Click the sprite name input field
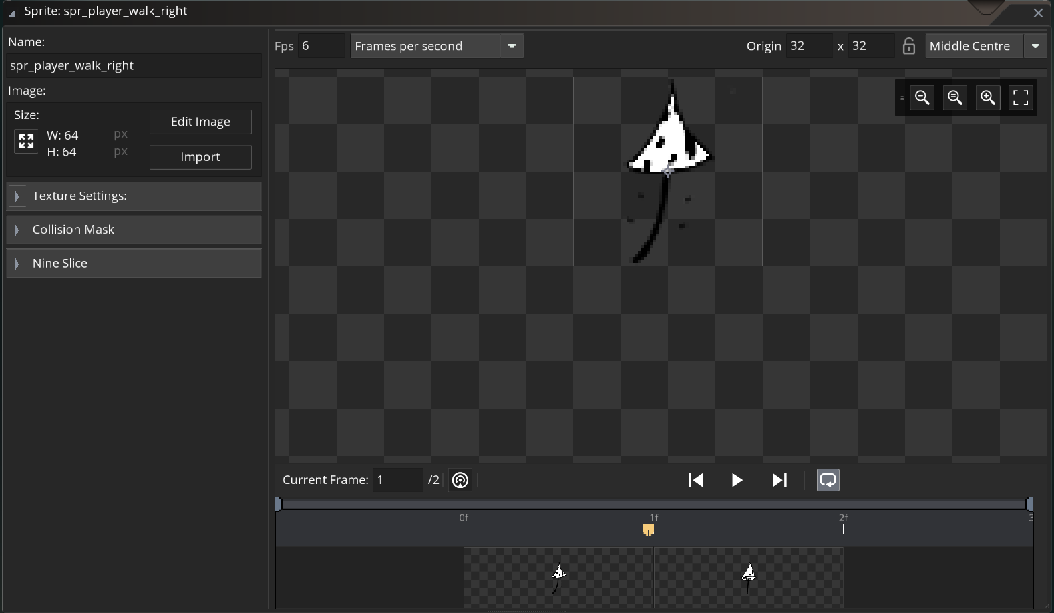1054x613 pixels. [134, 65]
